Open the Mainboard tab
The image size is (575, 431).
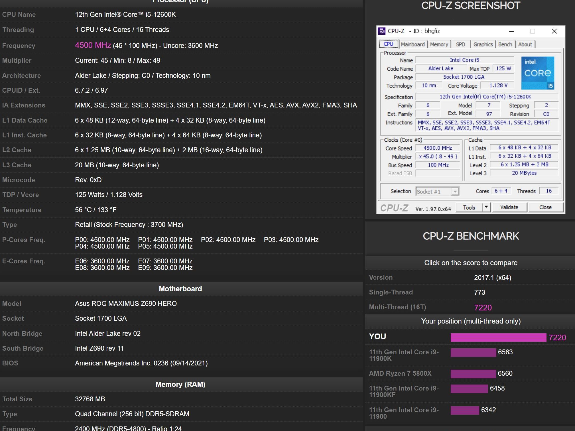coord(413,44)
